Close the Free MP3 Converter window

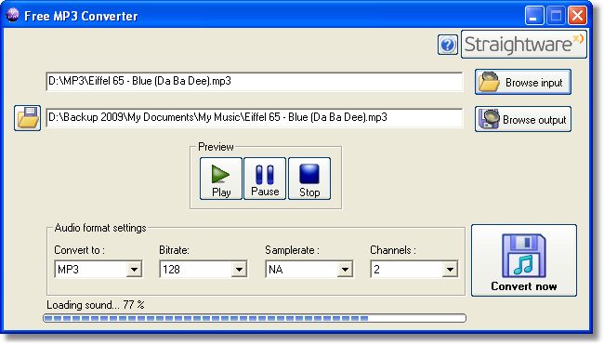pyautogui.click(x=577, y=16)
